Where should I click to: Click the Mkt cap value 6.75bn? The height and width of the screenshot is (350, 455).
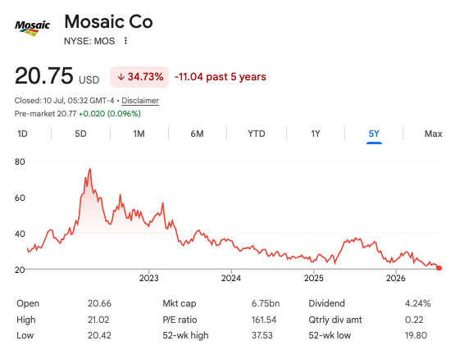(x=266, y=303)
